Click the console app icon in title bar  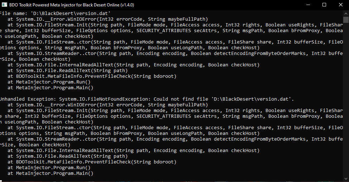(5, 5)
